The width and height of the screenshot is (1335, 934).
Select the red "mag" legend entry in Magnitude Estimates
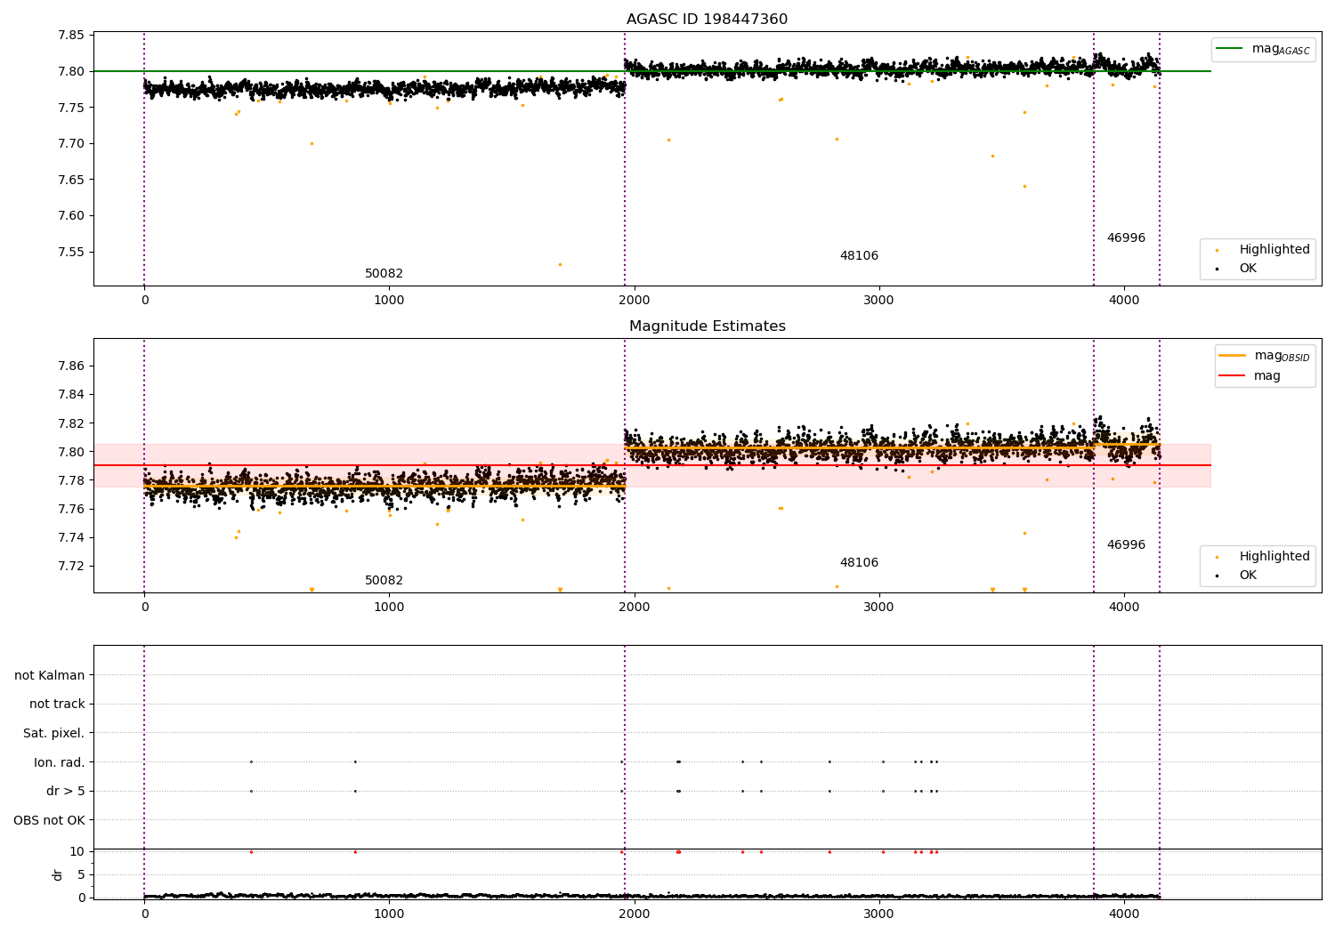[x=1250, y=376]
